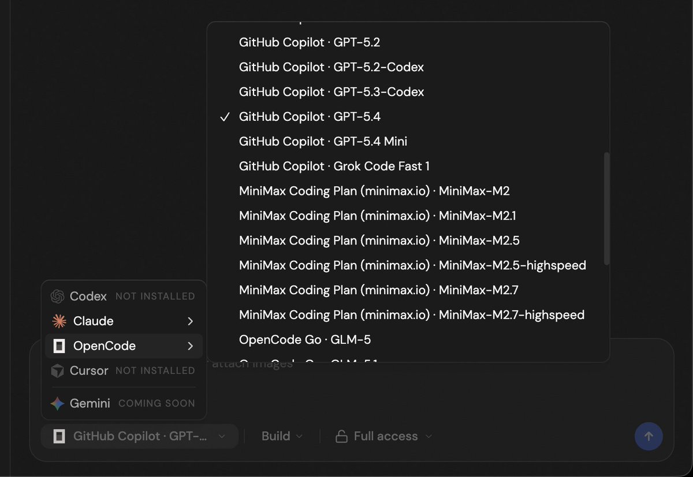This screenshot has height=477, width=693.
Task: Click the OpenCode provider entry
Action: pyautogui.click(x=124, y=346)
